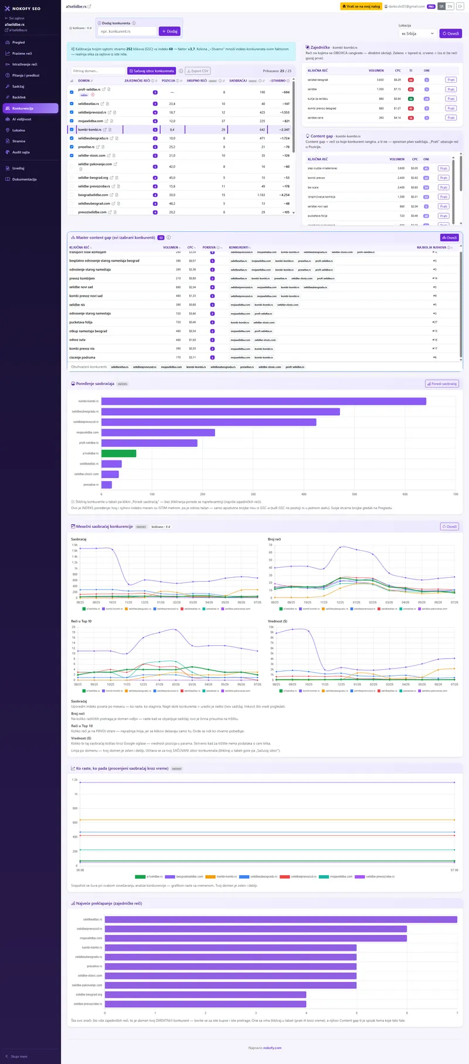
Task: Uncheck the kombi-kombi.rs checkbox
Action: [x=72, y=130]
